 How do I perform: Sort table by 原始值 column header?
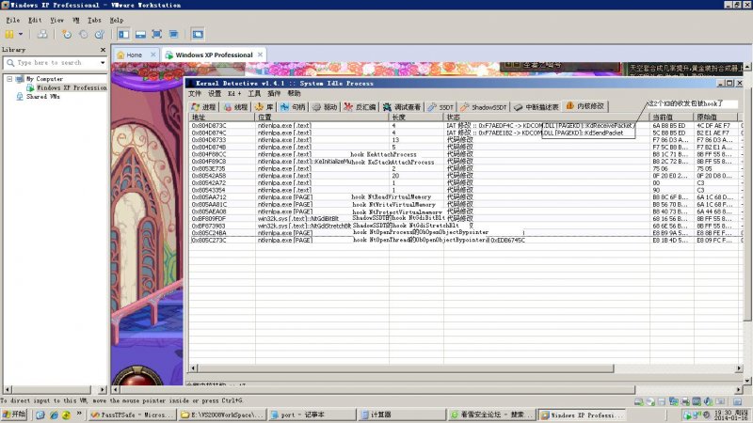[716, 117]
